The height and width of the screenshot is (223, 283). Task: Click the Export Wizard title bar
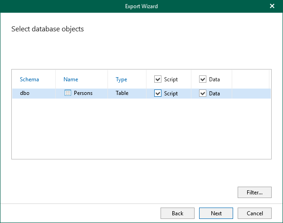[x=141, y=6]
